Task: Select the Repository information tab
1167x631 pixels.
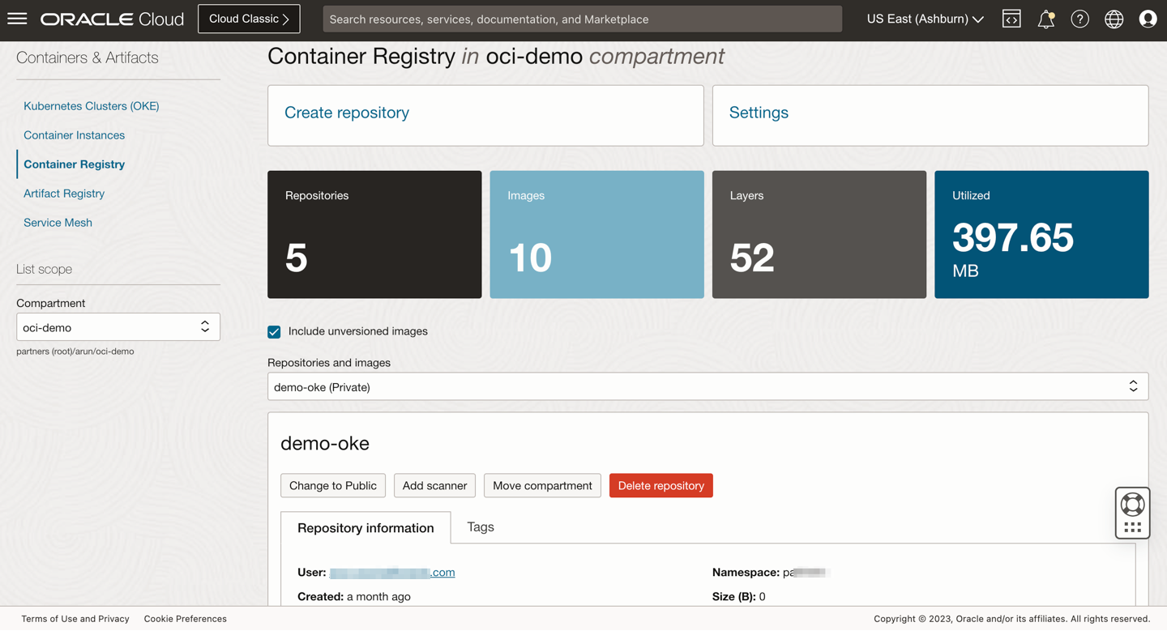Action: click(x=365, y=527)
